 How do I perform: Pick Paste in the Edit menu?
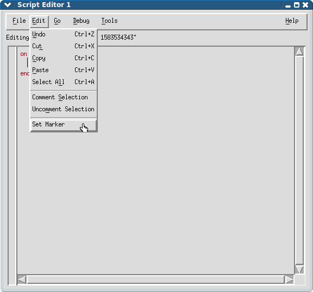pyautogui.click(x=64, y=70)
